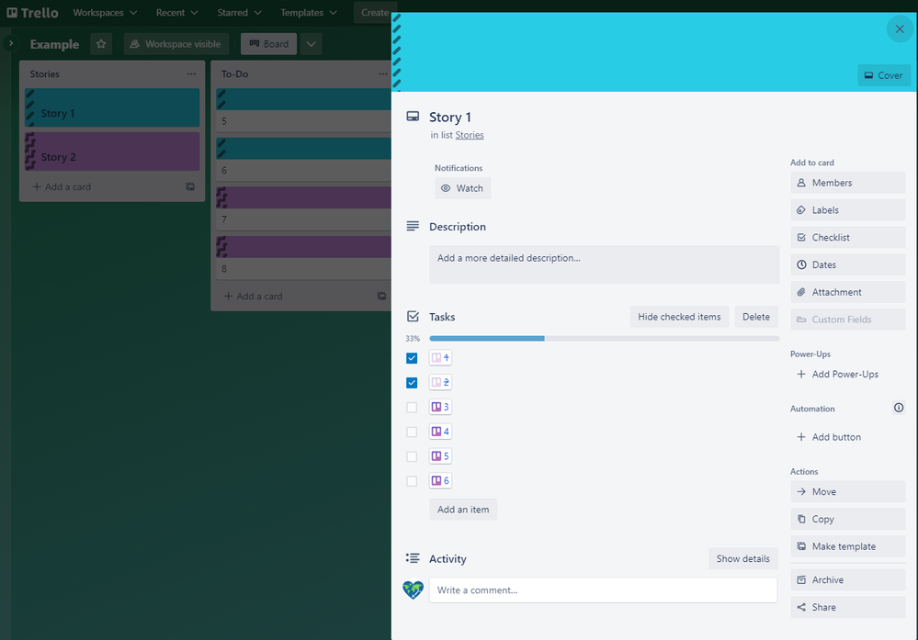Click user avatar next to comment box
Viewport: 918px width, 640px height.
413,589
